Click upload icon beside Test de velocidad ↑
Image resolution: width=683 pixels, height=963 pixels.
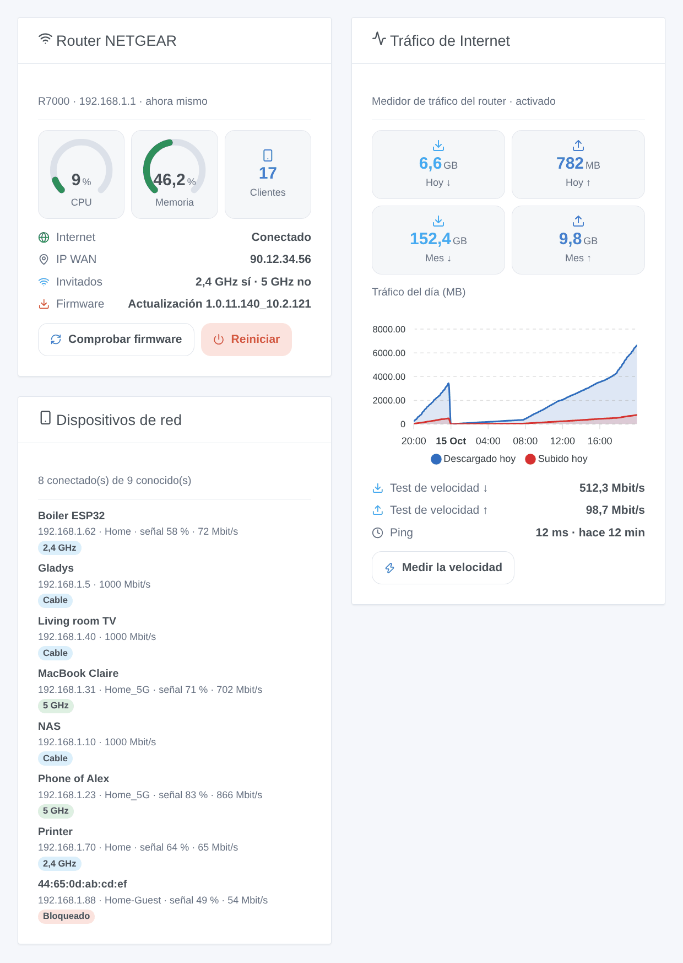pos(377,510)
